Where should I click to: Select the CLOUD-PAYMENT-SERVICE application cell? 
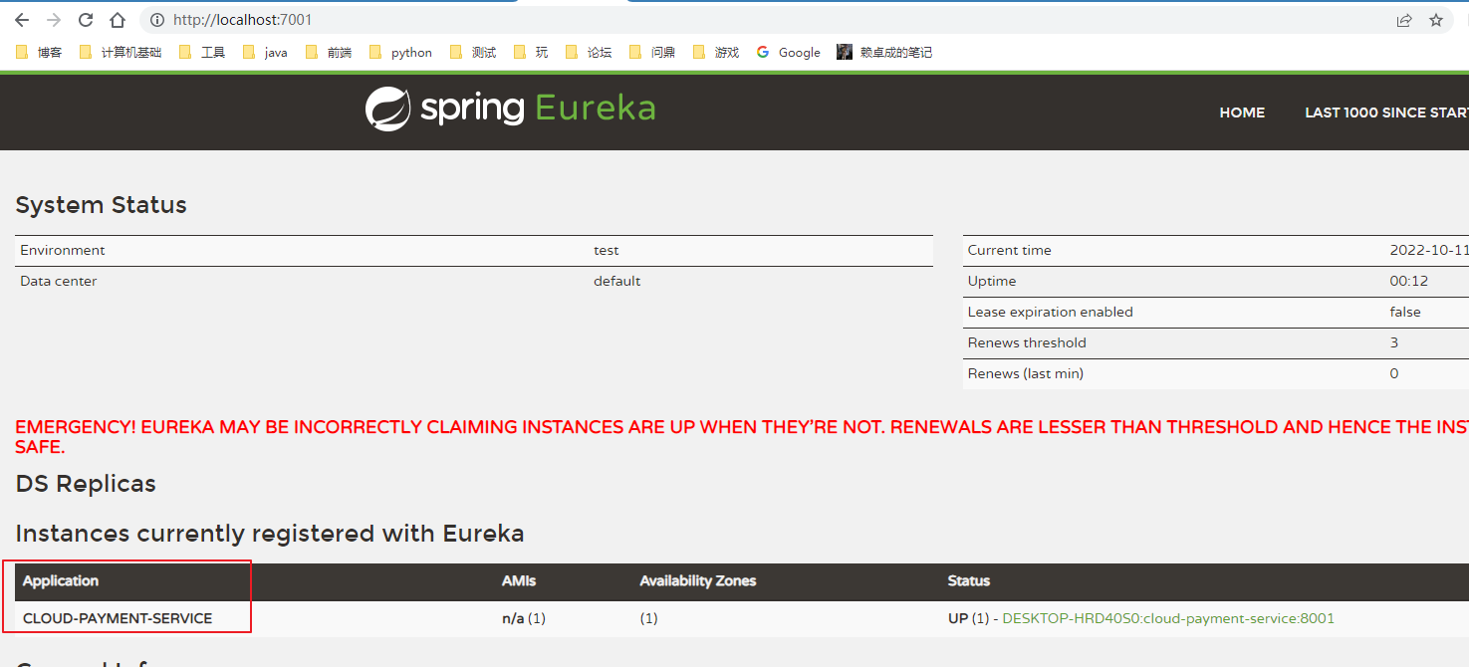tap(118, 618)
